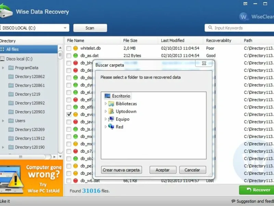Check the whitelist.db file checkbox

click(x=69, y=48)
